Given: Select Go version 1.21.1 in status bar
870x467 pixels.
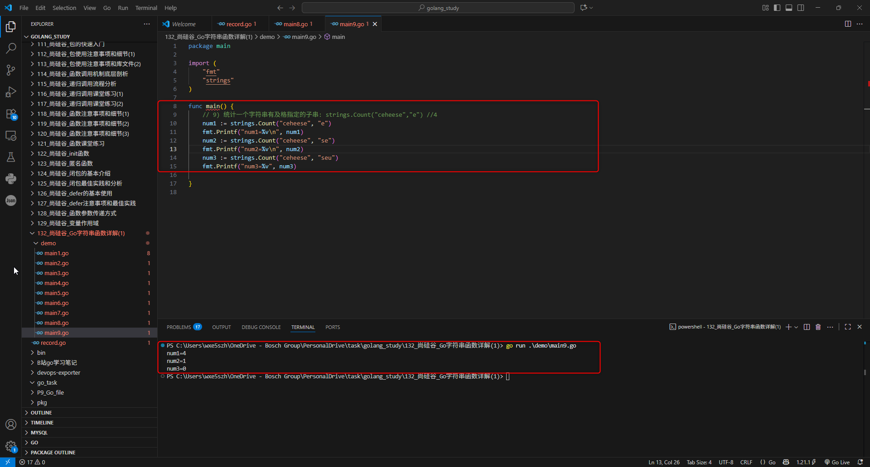Looking at the screenshot, I should pos(806,462).
